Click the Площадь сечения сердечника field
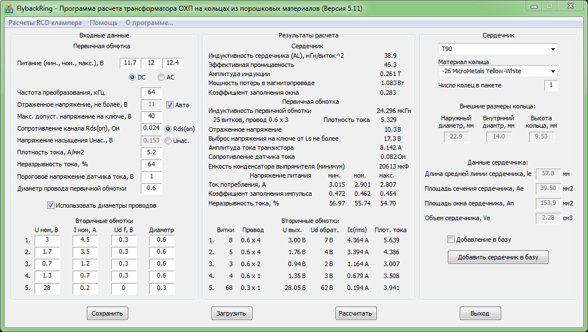The height and width of the screenshot is (332, 588). [548, 188]
